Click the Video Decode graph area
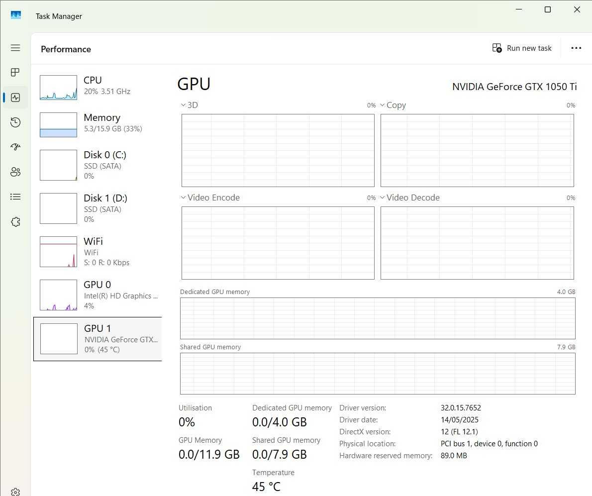This screenshot has height=496, width=592. (477, 243)
